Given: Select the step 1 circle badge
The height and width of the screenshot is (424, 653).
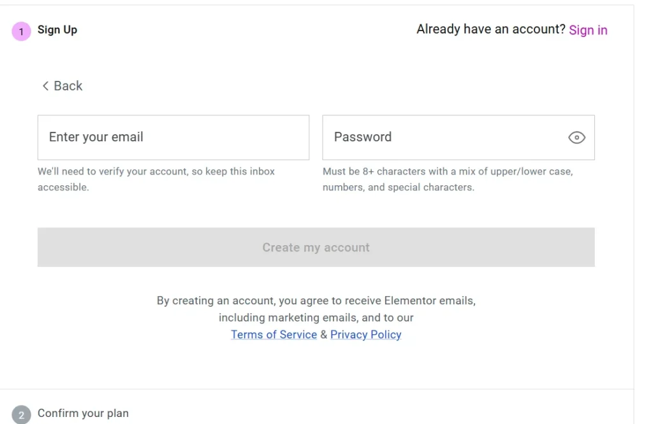Looking at the screenshot, I should [x=21, y=31].
